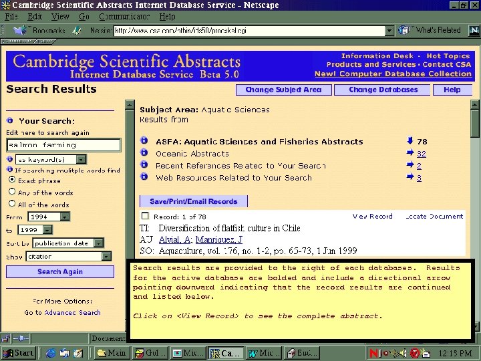Click the info icon beside Your Search

(10, 120)
